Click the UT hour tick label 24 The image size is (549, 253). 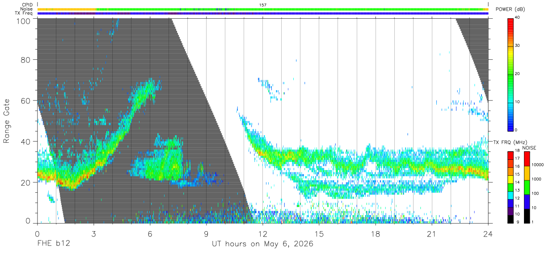click(x=488, y=233)
